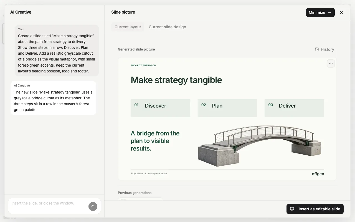Click the "A bridge from the plan" tagline
Viewport: 355px width, 222px height.
155,141
